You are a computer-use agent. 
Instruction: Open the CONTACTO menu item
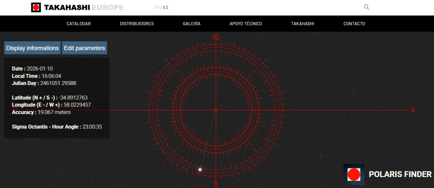[354, 24]
